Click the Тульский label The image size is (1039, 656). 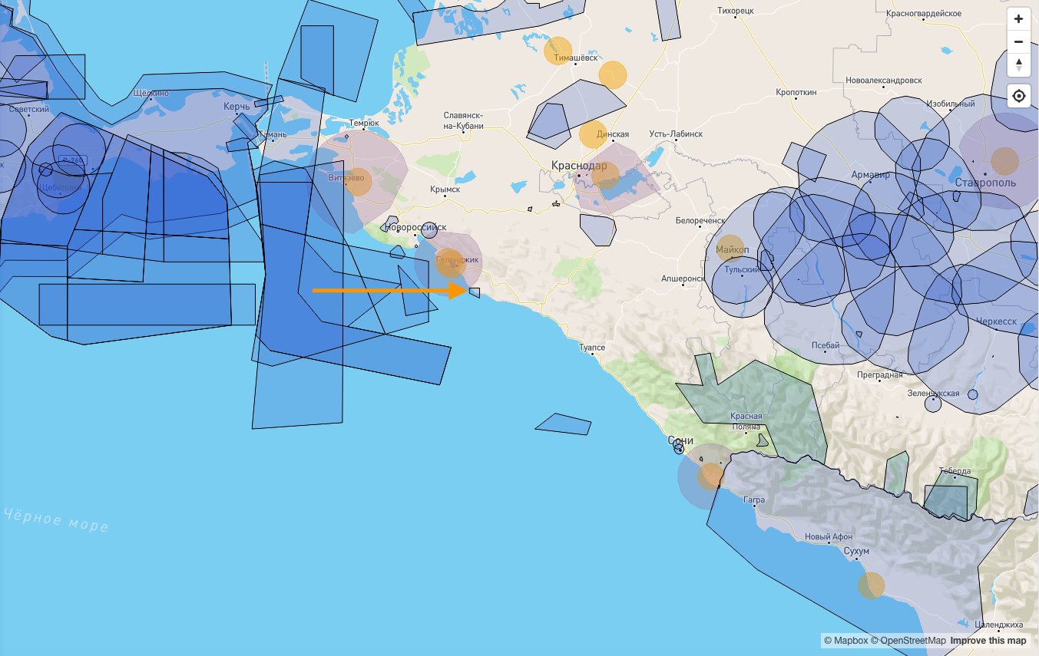(741, 269)
